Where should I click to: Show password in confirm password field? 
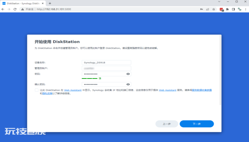[128, 84]
